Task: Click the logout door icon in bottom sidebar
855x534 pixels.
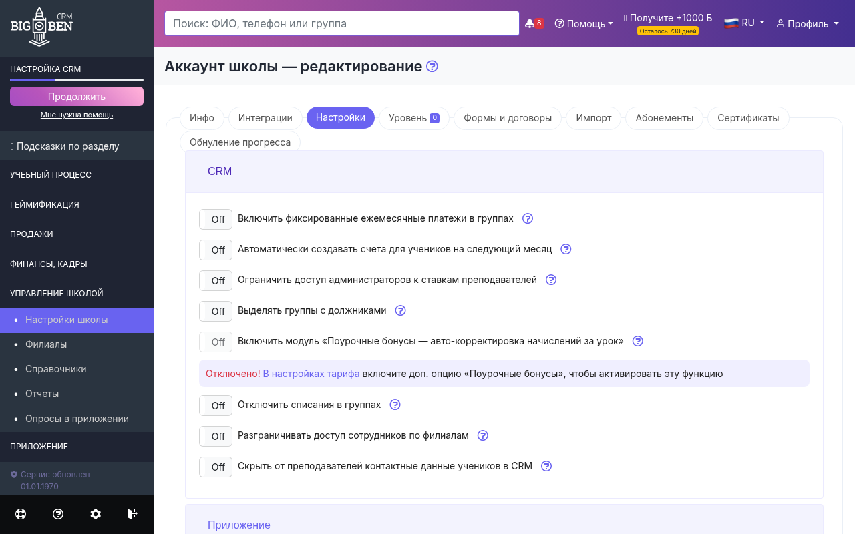Action: point(132,514)
